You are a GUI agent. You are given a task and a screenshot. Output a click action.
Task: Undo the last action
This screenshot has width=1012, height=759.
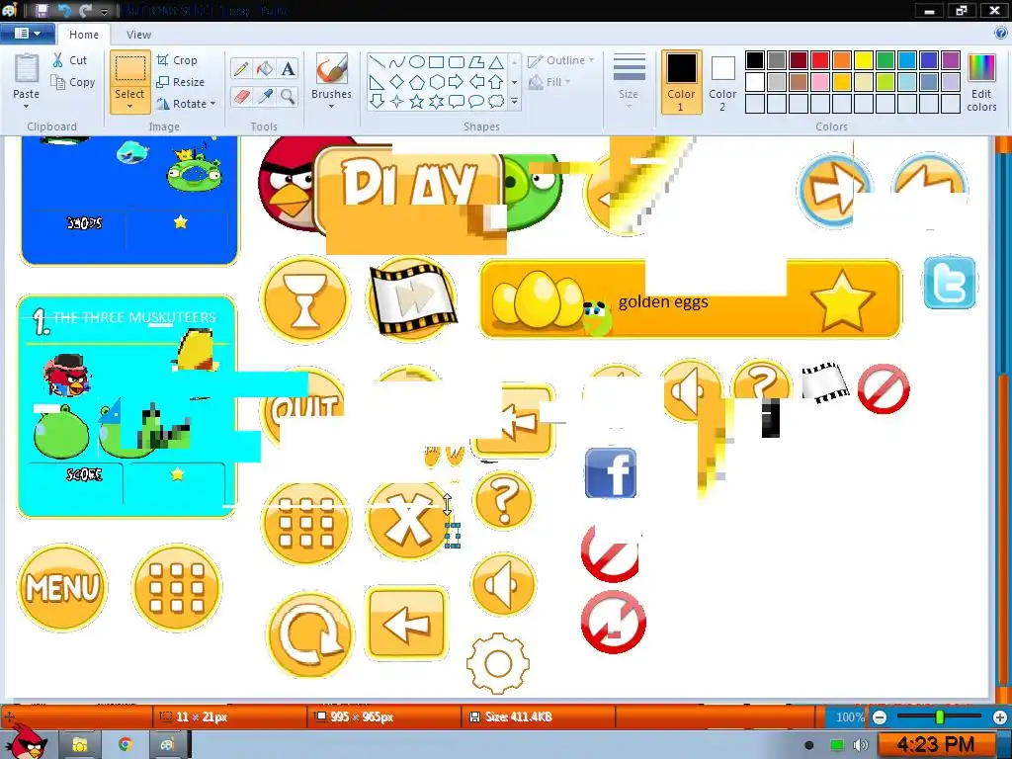(x=64, y=10)
